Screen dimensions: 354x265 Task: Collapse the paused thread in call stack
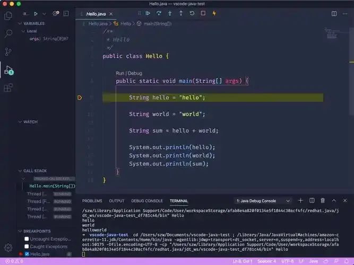(23, 179)
